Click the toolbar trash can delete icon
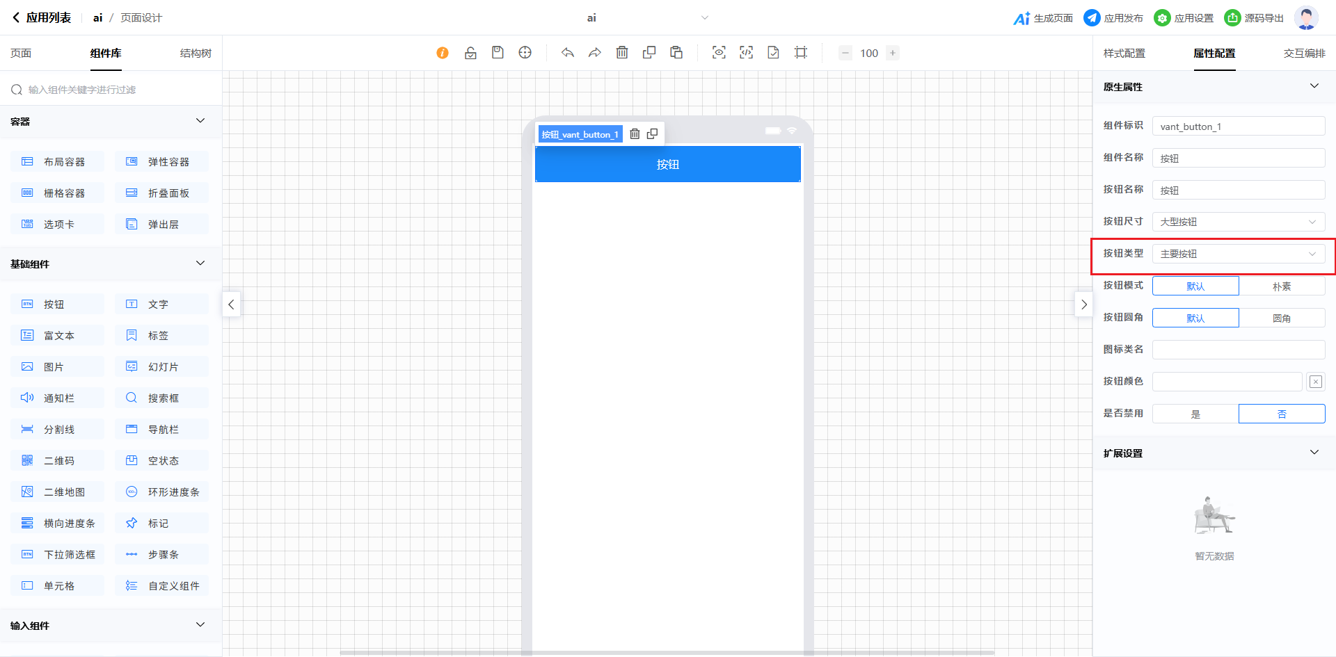1336x657 pixels. coord(622,53)
